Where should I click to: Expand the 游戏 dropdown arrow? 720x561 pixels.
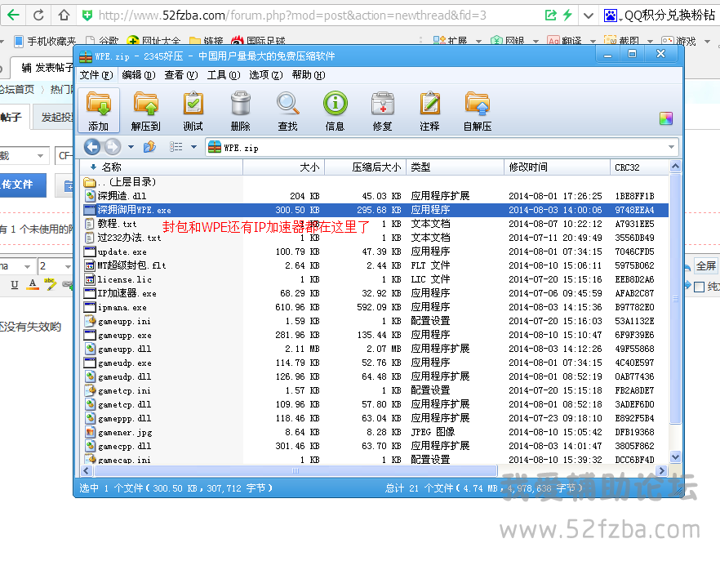[x=707, y=42]
